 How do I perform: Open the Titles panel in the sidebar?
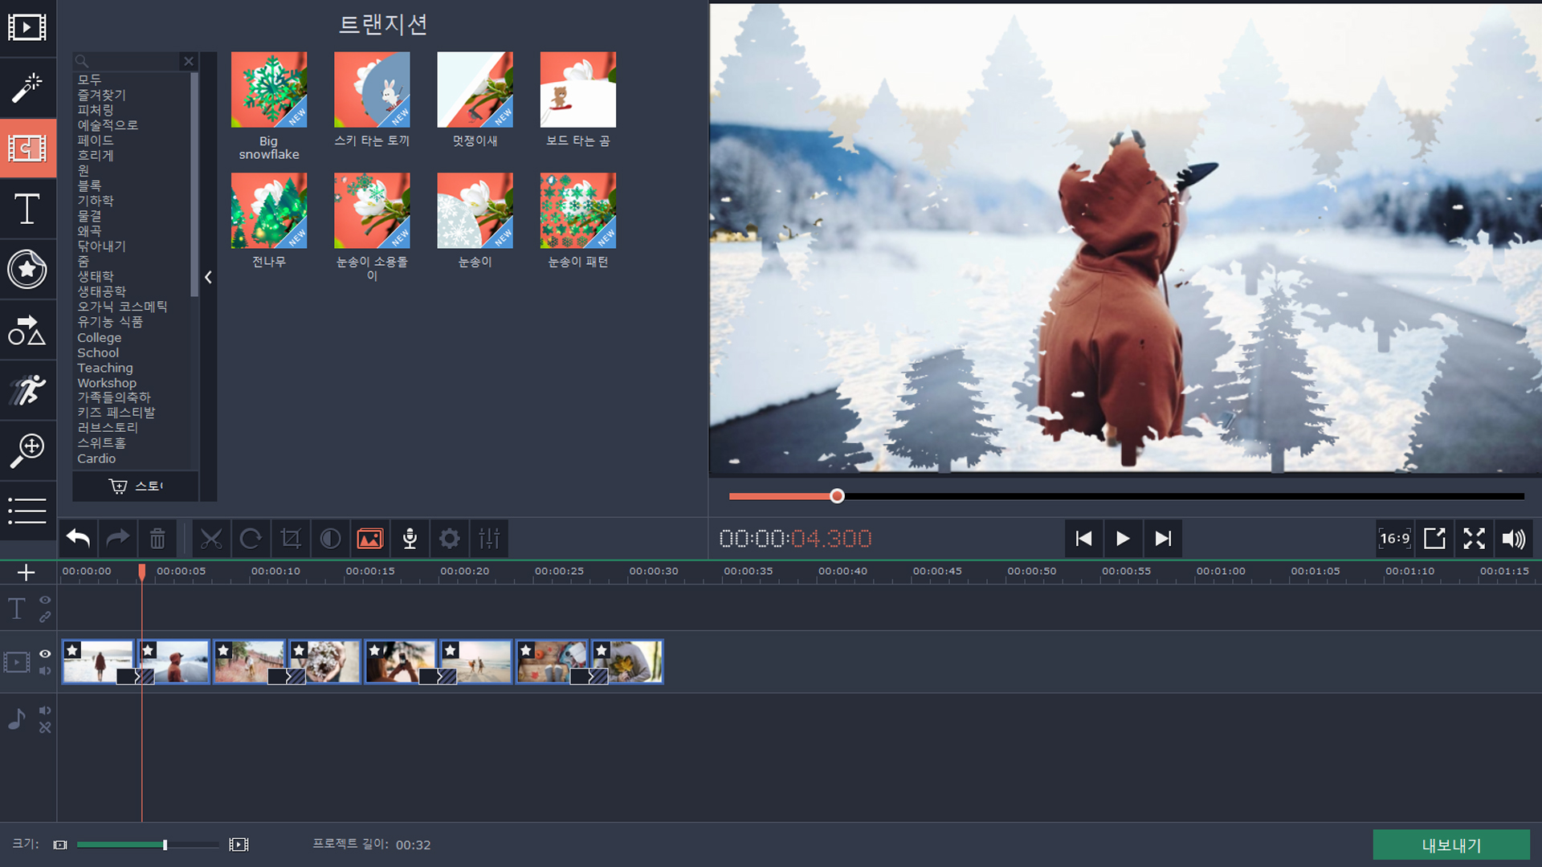[x=27, y=209]
